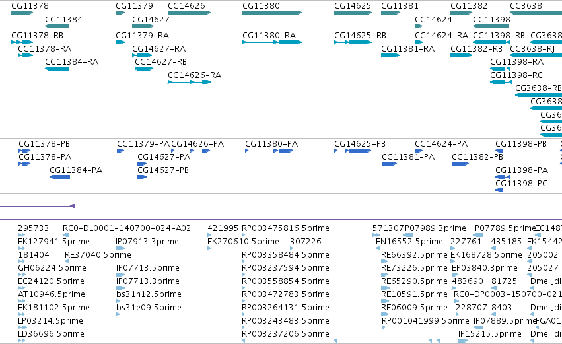Click gene label CG11379
This screenshot has width=562, height=344.
[x=135, y=6]
